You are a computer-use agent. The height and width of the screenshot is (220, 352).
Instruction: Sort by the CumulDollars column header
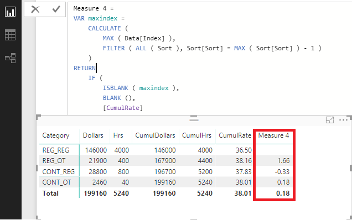(155, 135)
